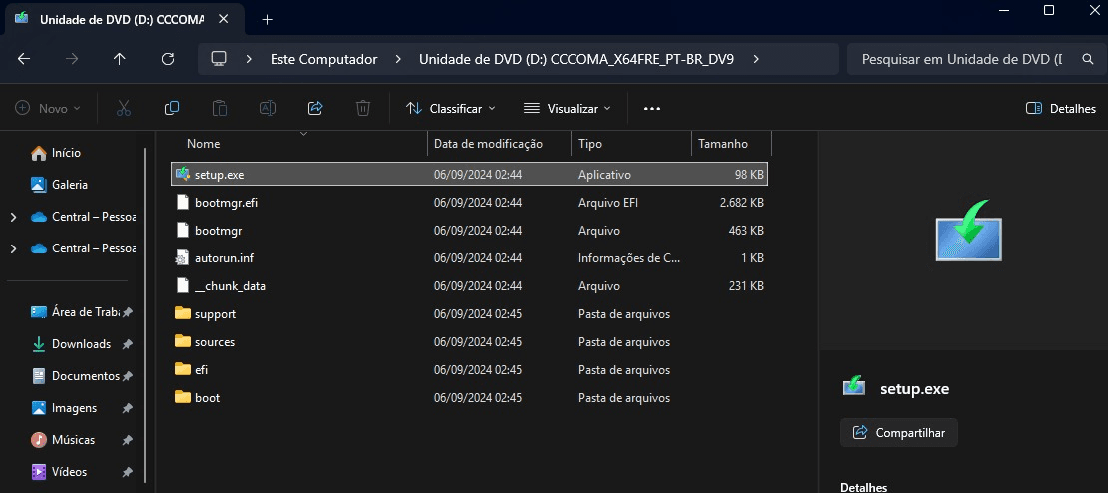
Task: Click the Rename icon in toolbar
Action: (x=268, y=108)
